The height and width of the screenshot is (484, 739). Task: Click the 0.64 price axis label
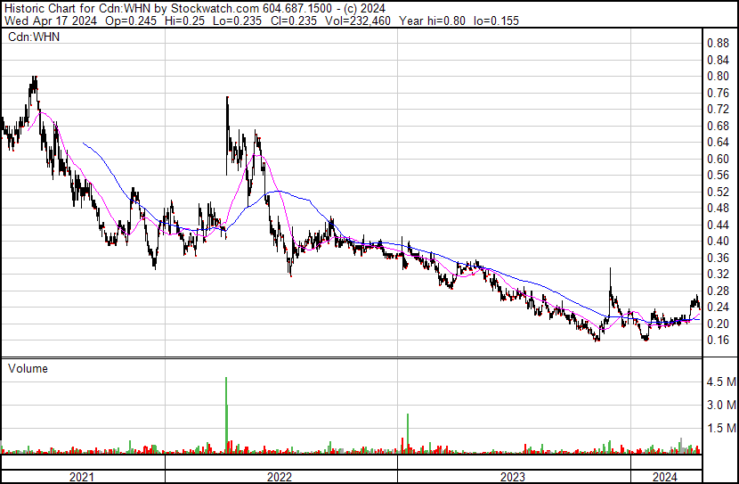point(718,142)
